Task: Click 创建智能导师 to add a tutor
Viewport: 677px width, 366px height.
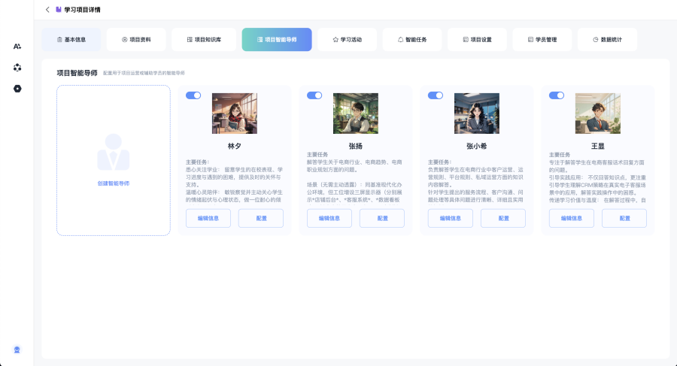Action: coord(113,183)
